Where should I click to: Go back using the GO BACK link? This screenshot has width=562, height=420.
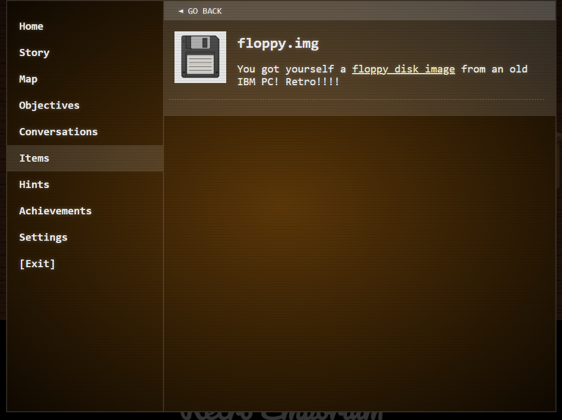pos(200,11)
